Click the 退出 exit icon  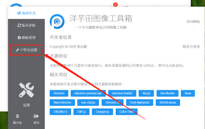(36, 116)
